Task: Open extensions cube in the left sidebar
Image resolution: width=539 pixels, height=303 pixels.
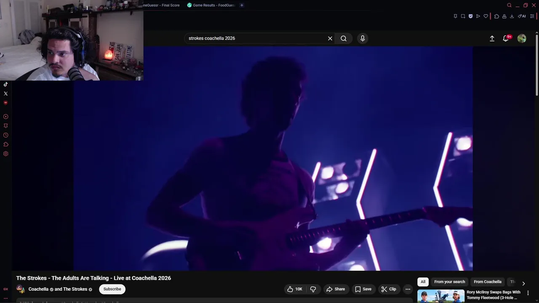Action: (x=5, y=144)
